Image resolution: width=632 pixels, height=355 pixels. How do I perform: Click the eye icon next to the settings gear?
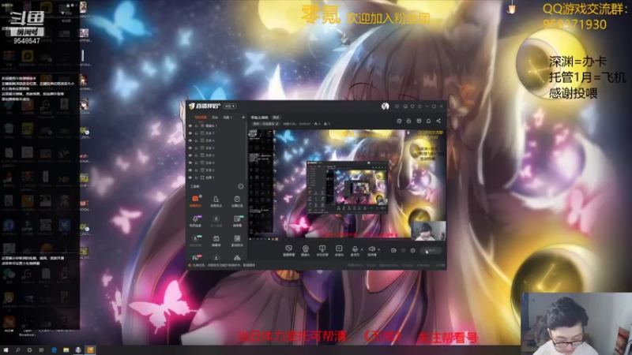tap(403, 250)
